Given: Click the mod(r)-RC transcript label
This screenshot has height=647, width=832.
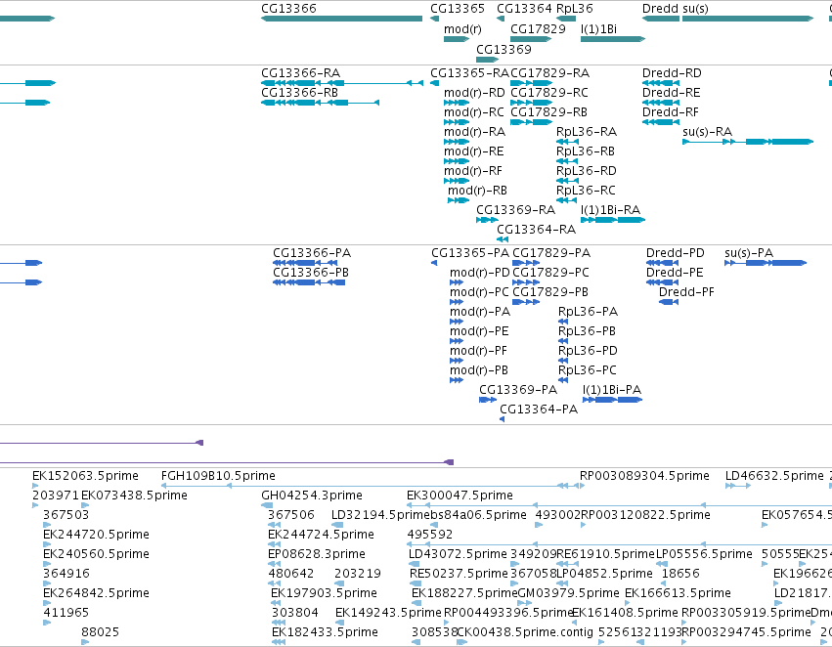Looking at the screenshot, I should click(x=474, y=112).
